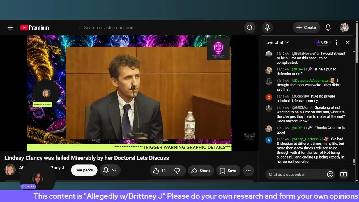The image size is (359, 202).
Task: Open @GSDMom4 chat avatar
Action: point(269,109)
